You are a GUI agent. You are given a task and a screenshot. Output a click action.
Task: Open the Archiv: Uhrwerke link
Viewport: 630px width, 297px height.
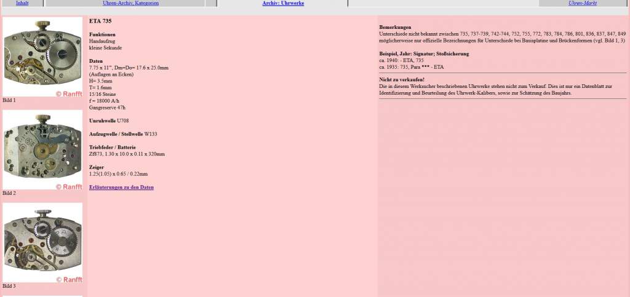point(283,3)
